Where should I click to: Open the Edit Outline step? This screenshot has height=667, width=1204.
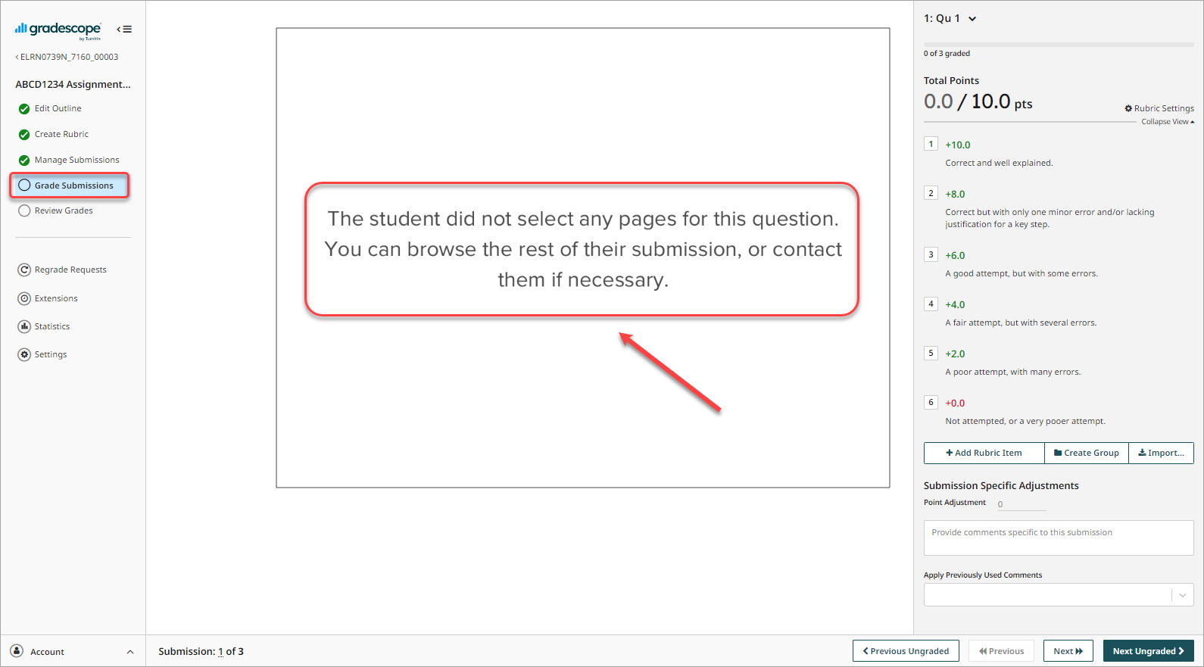[x=58, y=108]
